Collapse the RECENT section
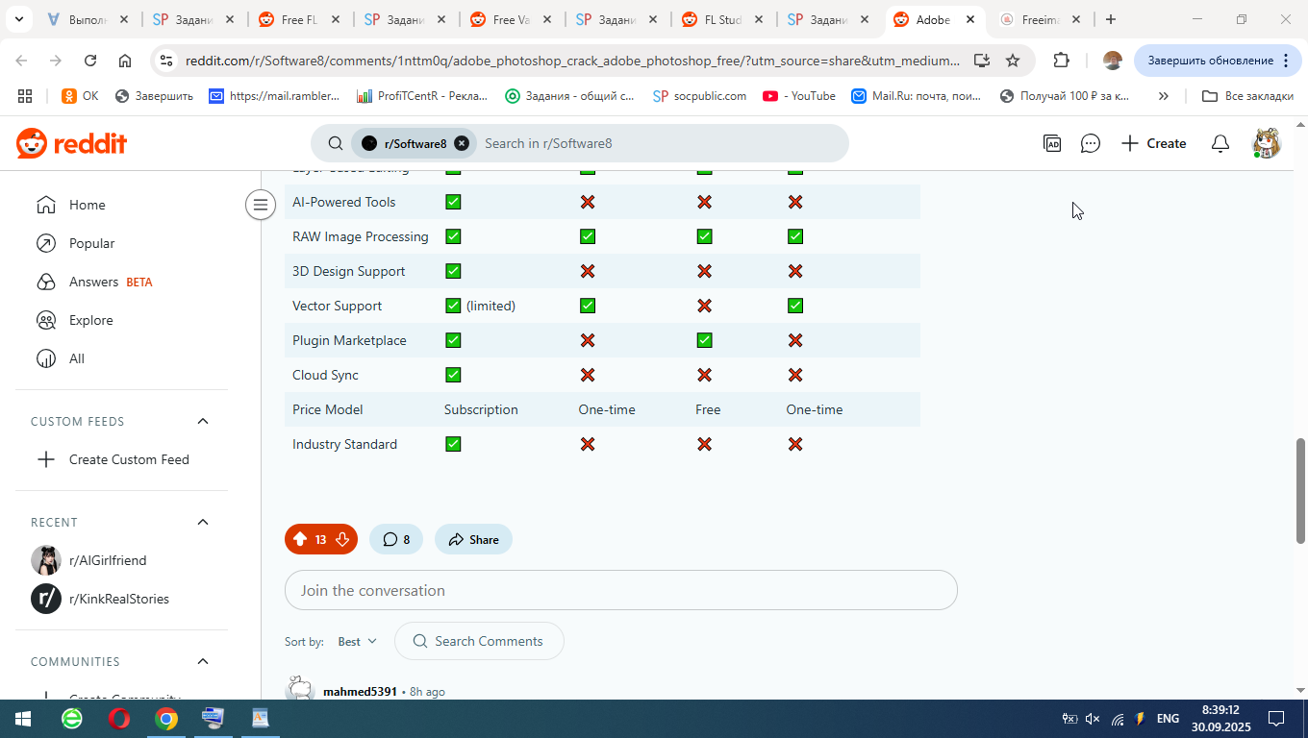 click(203, 522)
